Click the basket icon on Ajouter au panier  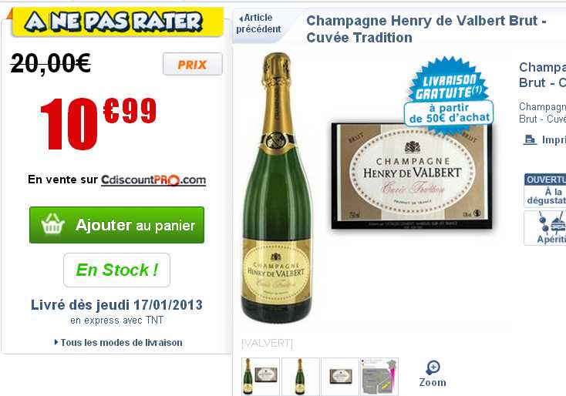click(52, 224)
